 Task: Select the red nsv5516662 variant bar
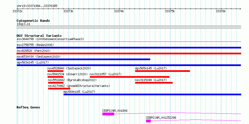[56, 83]
